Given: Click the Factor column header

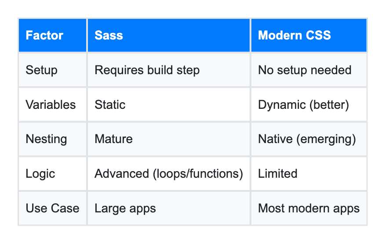Looking at the screenshot, I should pyautogui.click(x=53, y=36).
